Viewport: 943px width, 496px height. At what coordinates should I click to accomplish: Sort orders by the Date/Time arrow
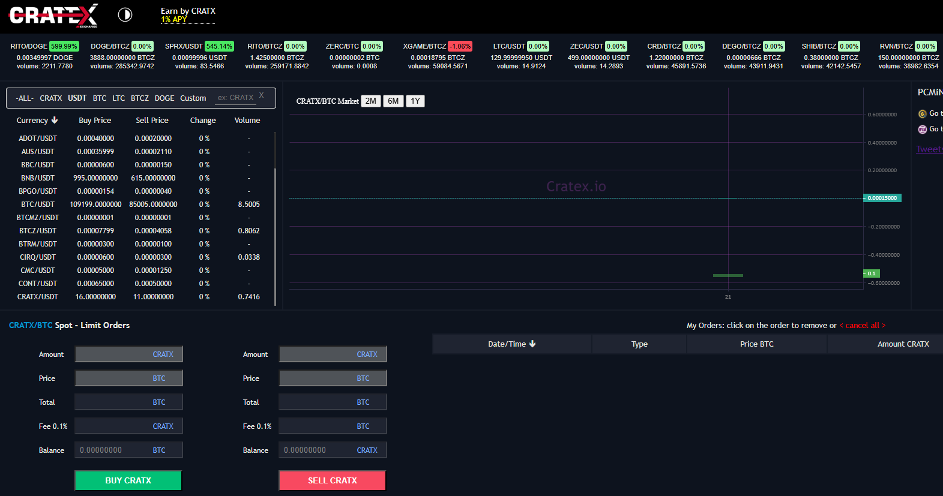coord(532,344)
